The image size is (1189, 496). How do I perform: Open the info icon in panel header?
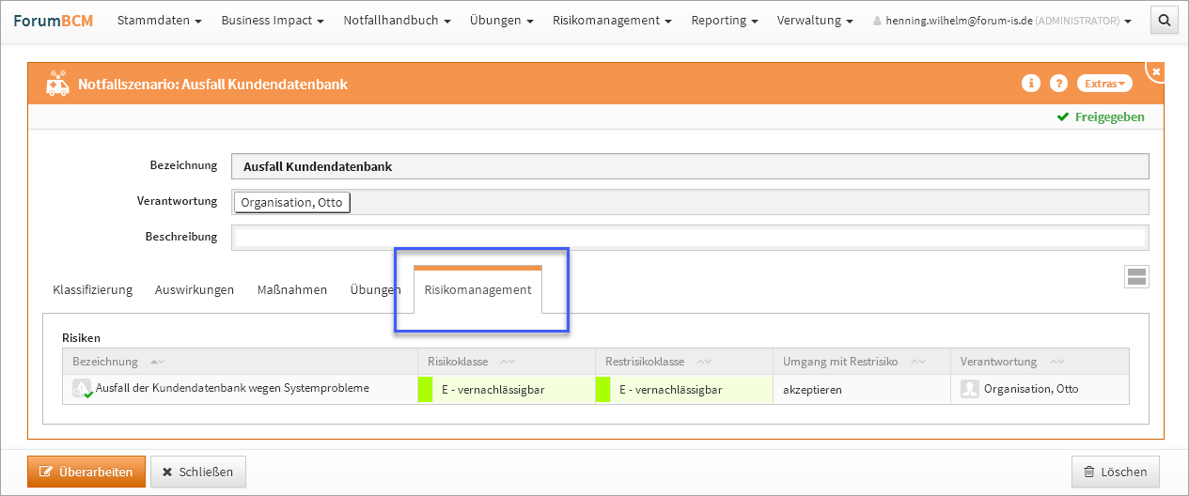tap(1031, 84)
